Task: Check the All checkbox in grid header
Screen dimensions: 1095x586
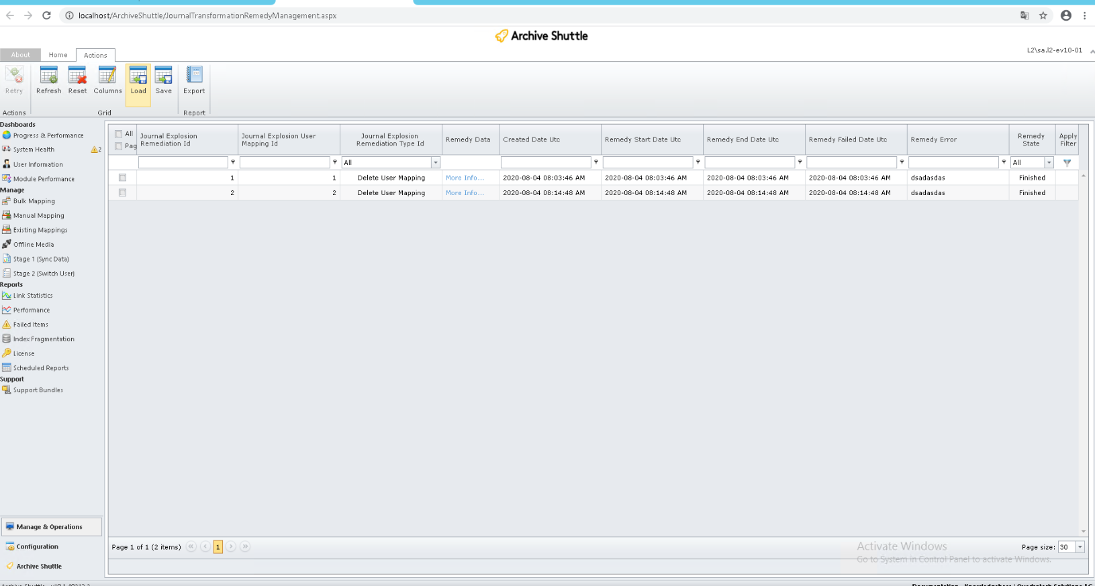Action: coord(119,134)
